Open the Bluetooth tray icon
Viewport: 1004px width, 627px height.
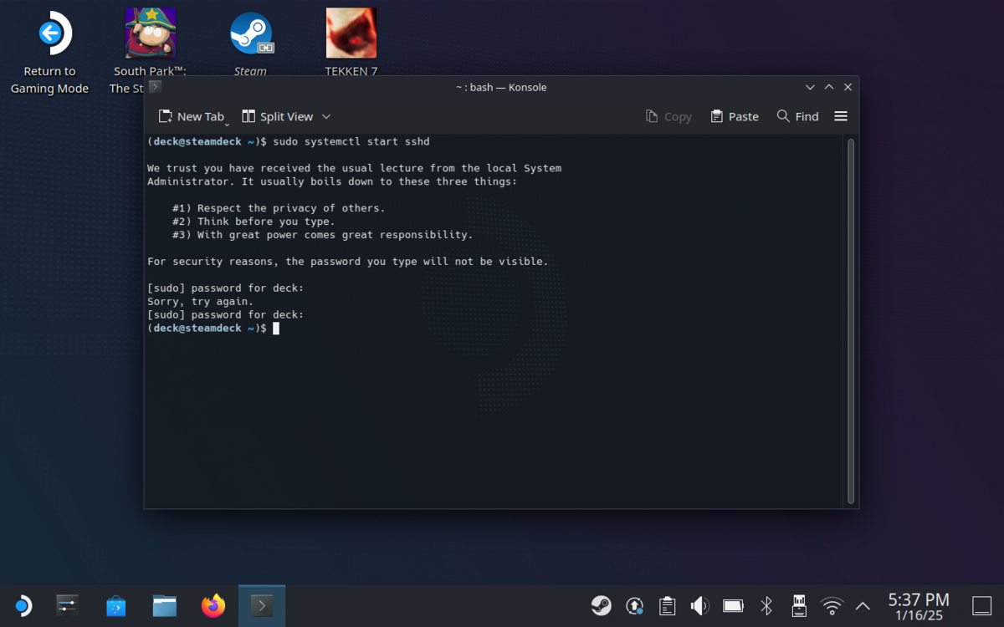766,605
